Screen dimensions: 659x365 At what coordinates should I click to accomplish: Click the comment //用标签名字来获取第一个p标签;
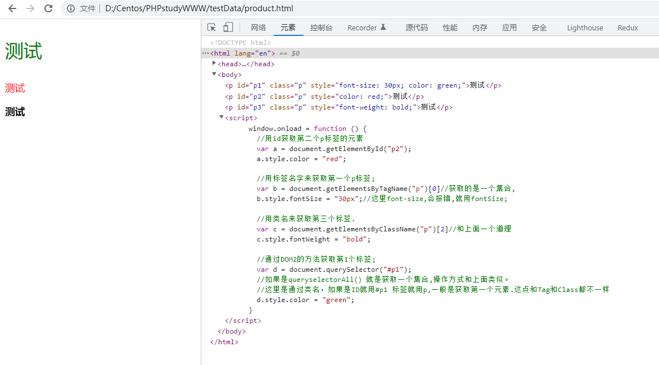click(316, 179)
